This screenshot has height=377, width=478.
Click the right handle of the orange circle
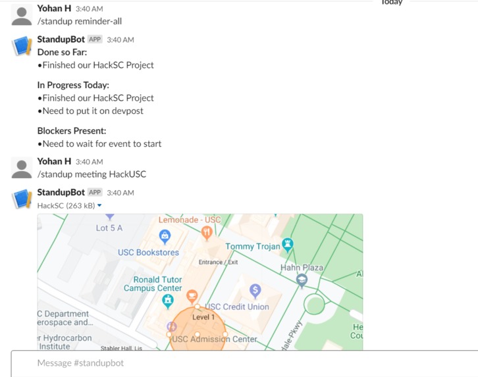(x=225, y=334)
